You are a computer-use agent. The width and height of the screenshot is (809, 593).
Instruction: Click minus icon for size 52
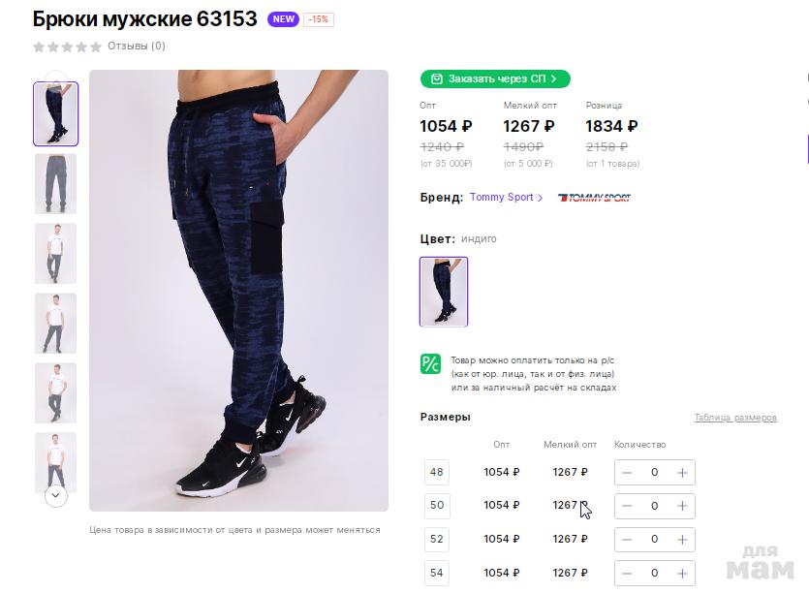click(627, 539)
